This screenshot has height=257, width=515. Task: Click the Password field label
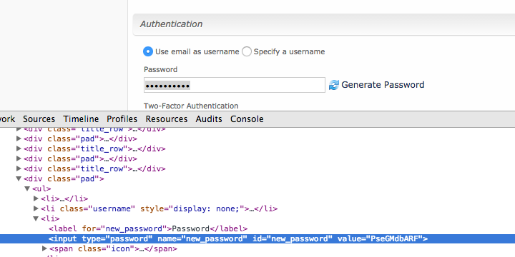(x=160, y=69)
